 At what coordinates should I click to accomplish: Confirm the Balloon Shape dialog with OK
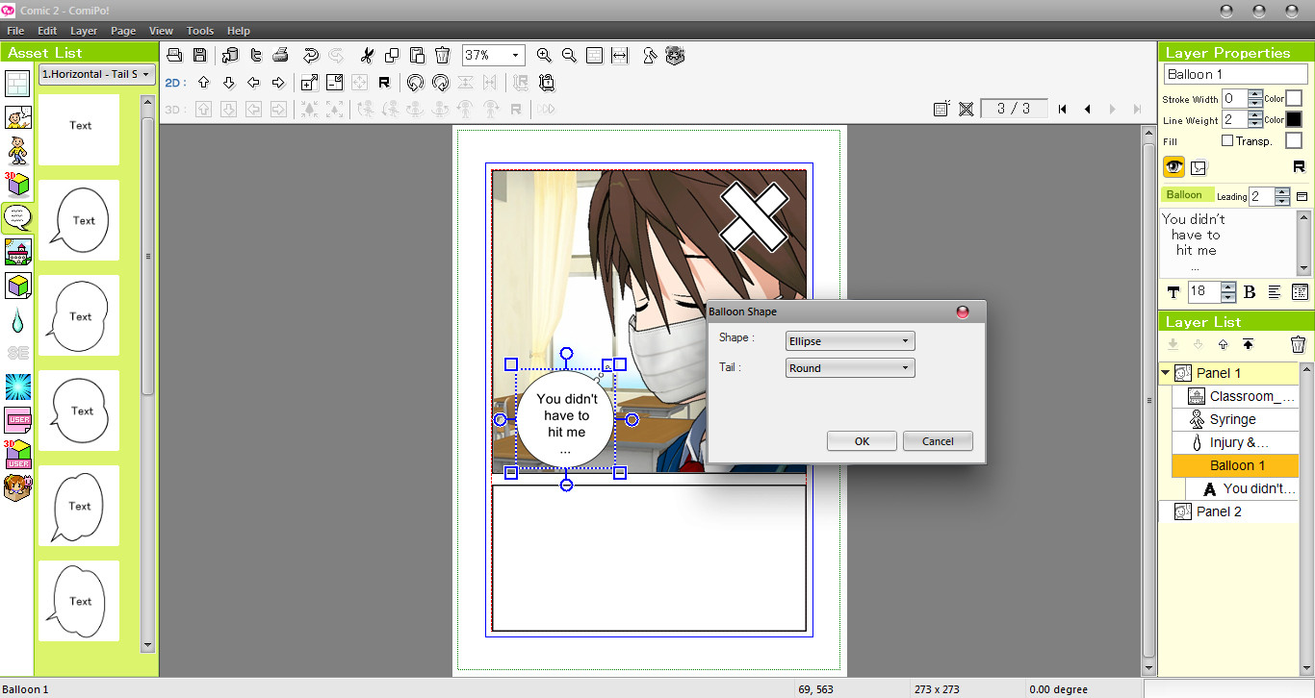862,440
